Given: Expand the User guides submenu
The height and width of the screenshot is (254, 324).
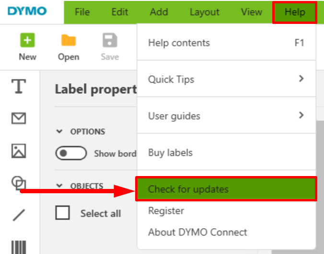Looking at the screenshot, I should (x=226, y=116).
